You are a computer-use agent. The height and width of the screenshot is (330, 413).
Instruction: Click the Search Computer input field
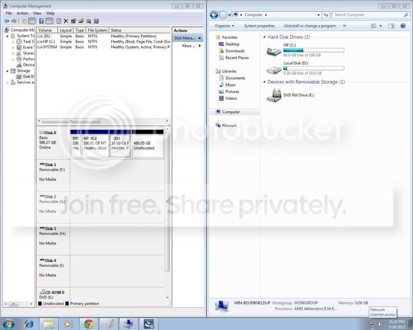pos(368,15)
